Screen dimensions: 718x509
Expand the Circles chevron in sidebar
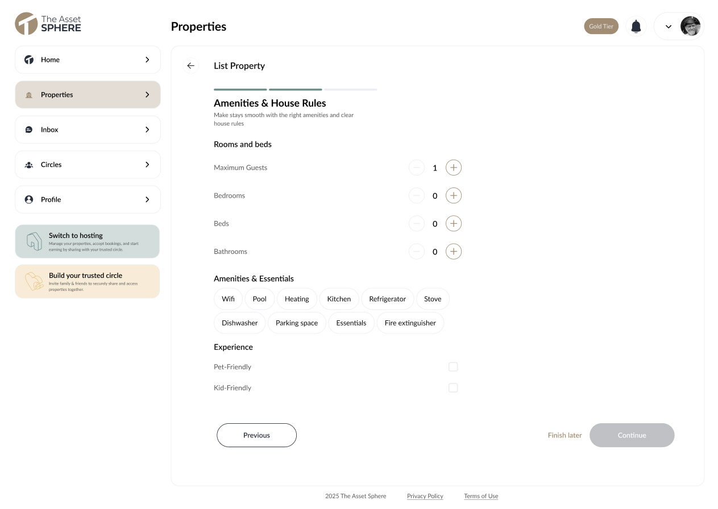(147, 165)
